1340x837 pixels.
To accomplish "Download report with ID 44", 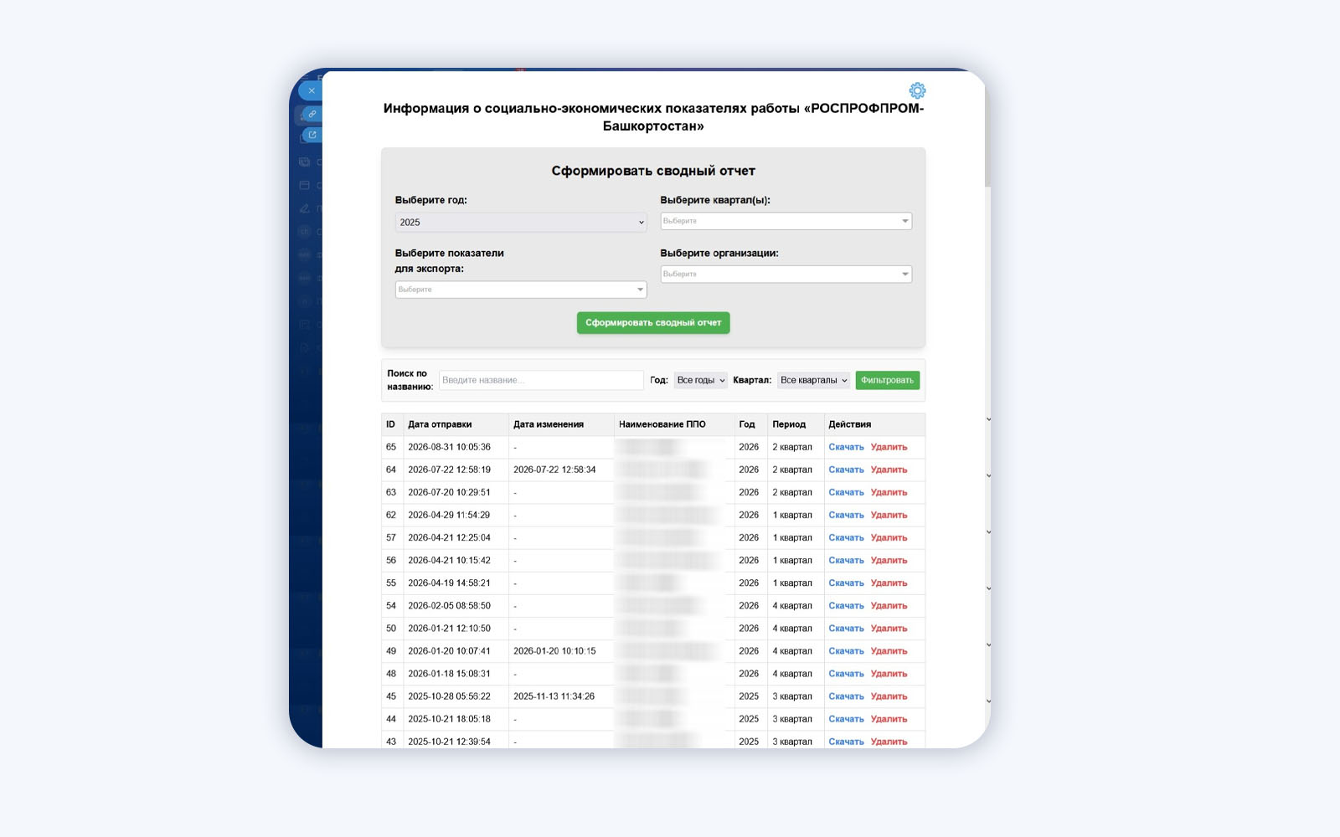I will coord(846,718).
